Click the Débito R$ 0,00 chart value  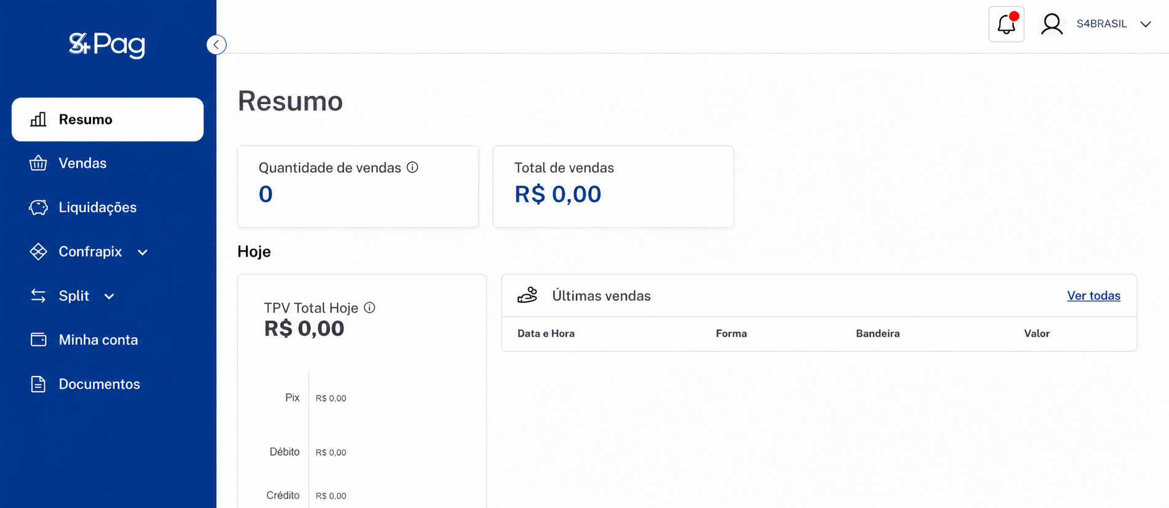(x=331, y=452)
